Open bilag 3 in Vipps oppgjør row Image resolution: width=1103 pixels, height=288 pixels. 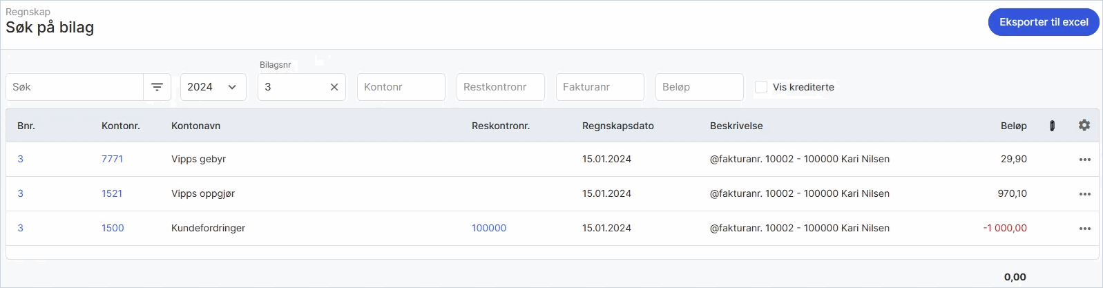click(x=20, y=193)
